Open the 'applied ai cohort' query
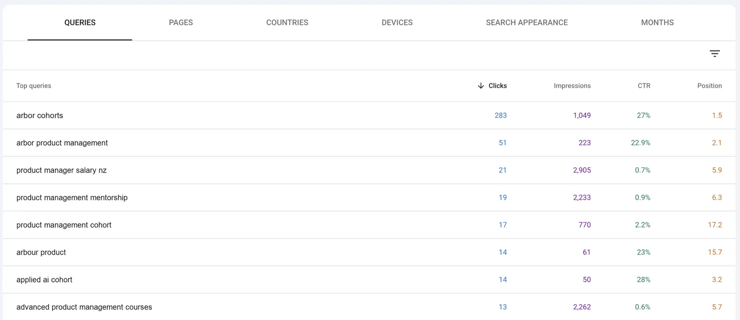 tap(44, 280)
